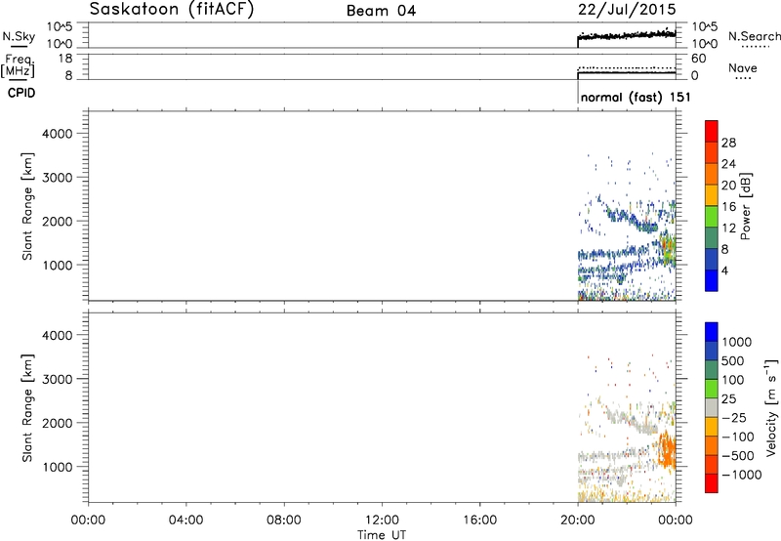Click the noise trace in N.Sky panel
The width and height of the screenshot is (781, 541).
point(627,35)
